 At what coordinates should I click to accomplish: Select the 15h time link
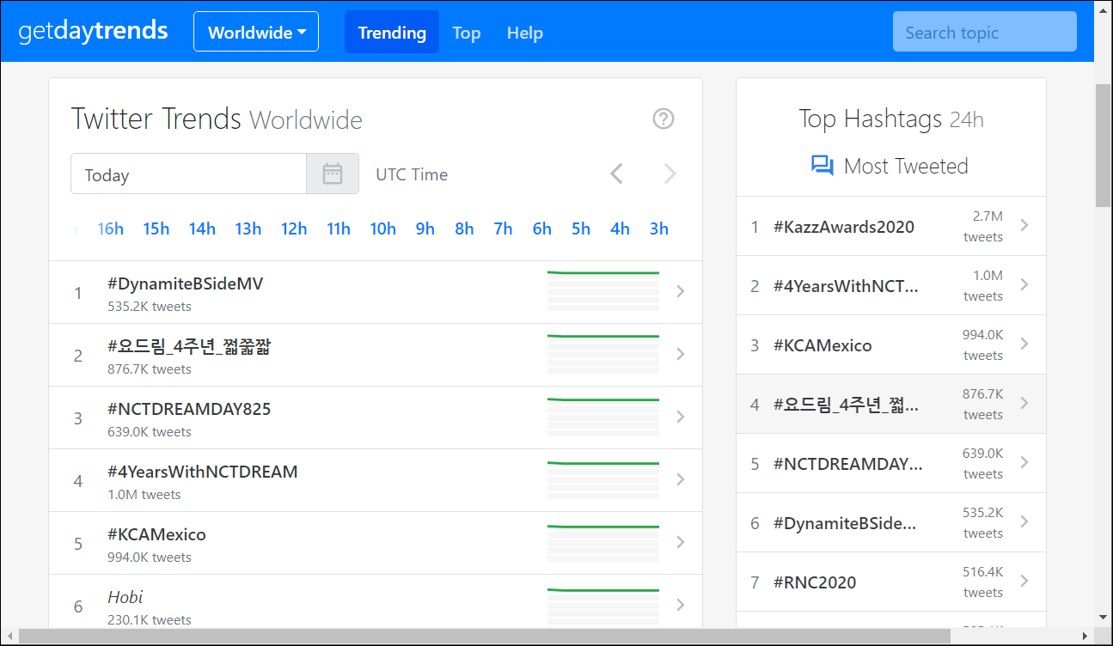click(156, 229)
